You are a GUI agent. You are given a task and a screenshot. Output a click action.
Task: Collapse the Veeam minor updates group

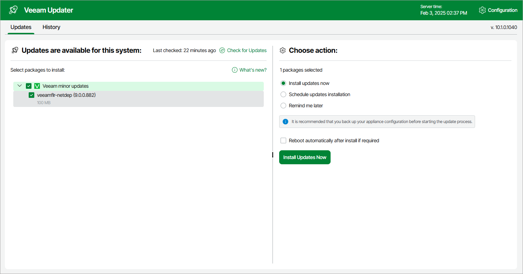click(20, 86)
